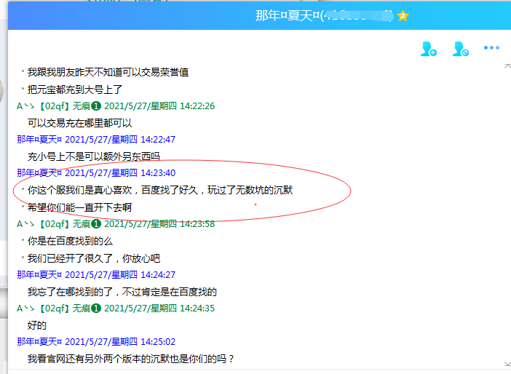Viewport: 511px width, 374px height.
Task: Click scrollbar up arrow in chat history
Action: click(x=507, y=66)
